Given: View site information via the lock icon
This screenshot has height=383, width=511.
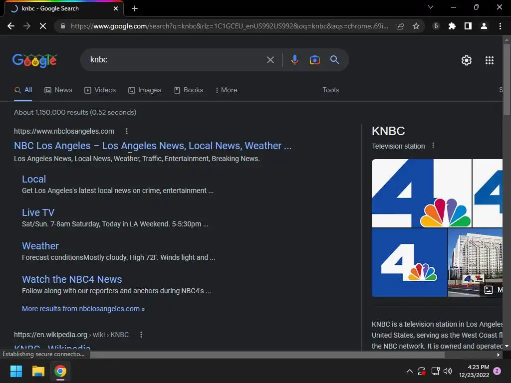Looking at the screenshot, I should click(63, 26).
